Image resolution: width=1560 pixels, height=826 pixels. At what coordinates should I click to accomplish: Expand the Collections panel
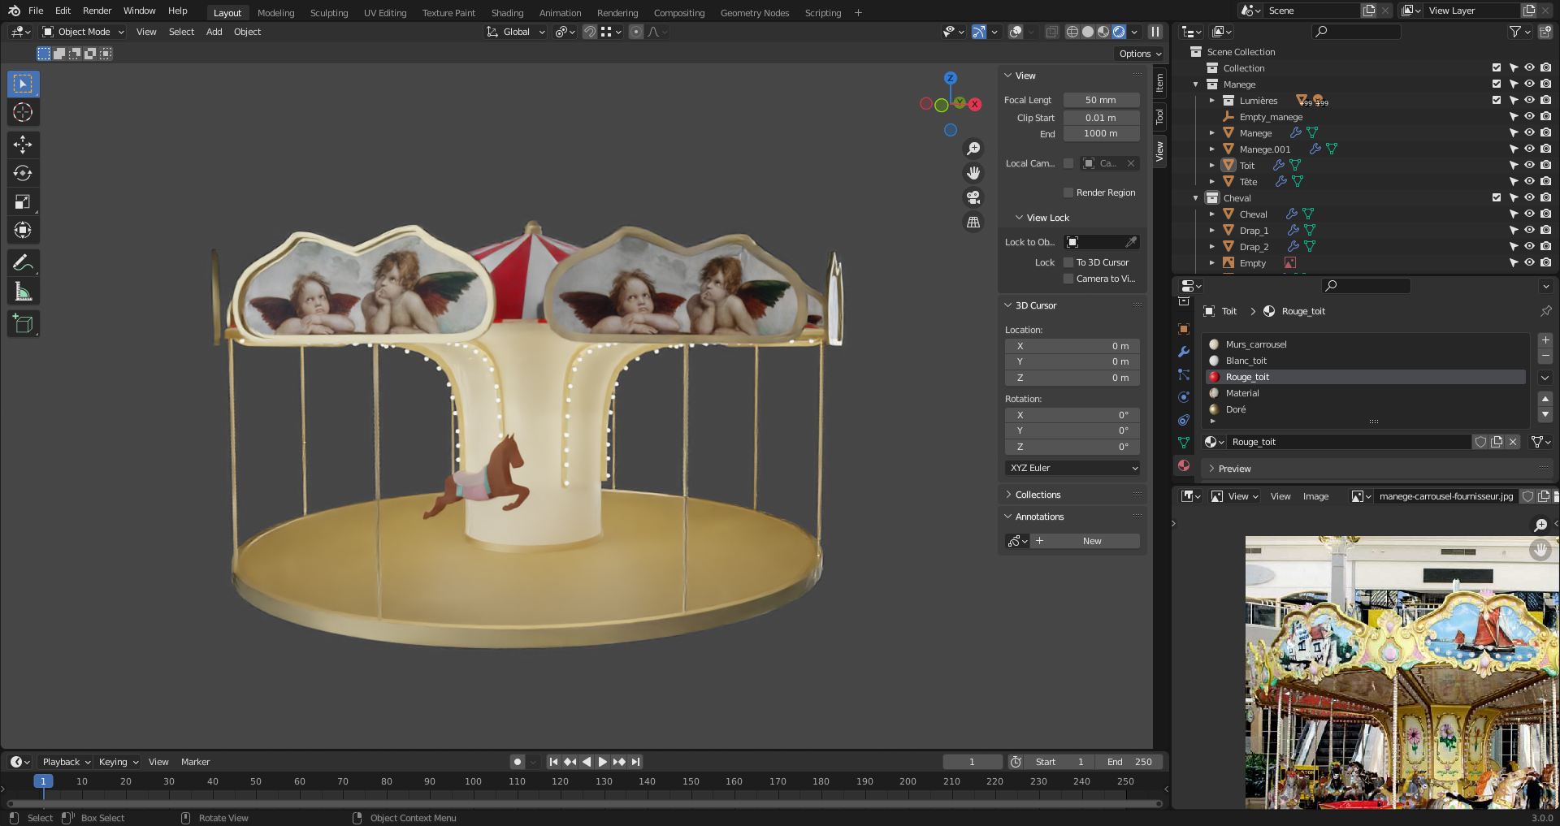click(x=1038, y=495)
